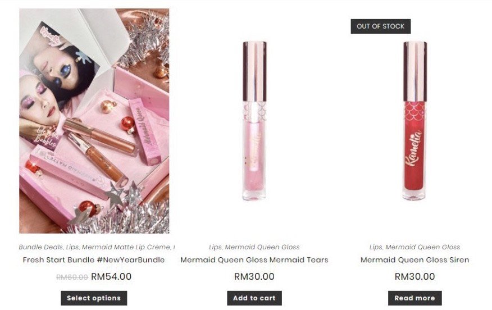Click the RM30.00 price under Siren
The image size is (492, 310).
coord(415,276)
